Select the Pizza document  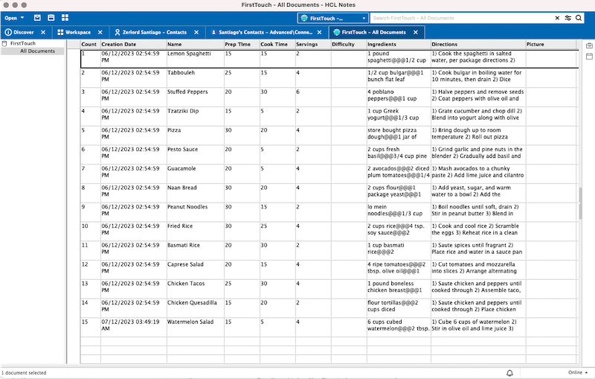(x=329, y=136)
